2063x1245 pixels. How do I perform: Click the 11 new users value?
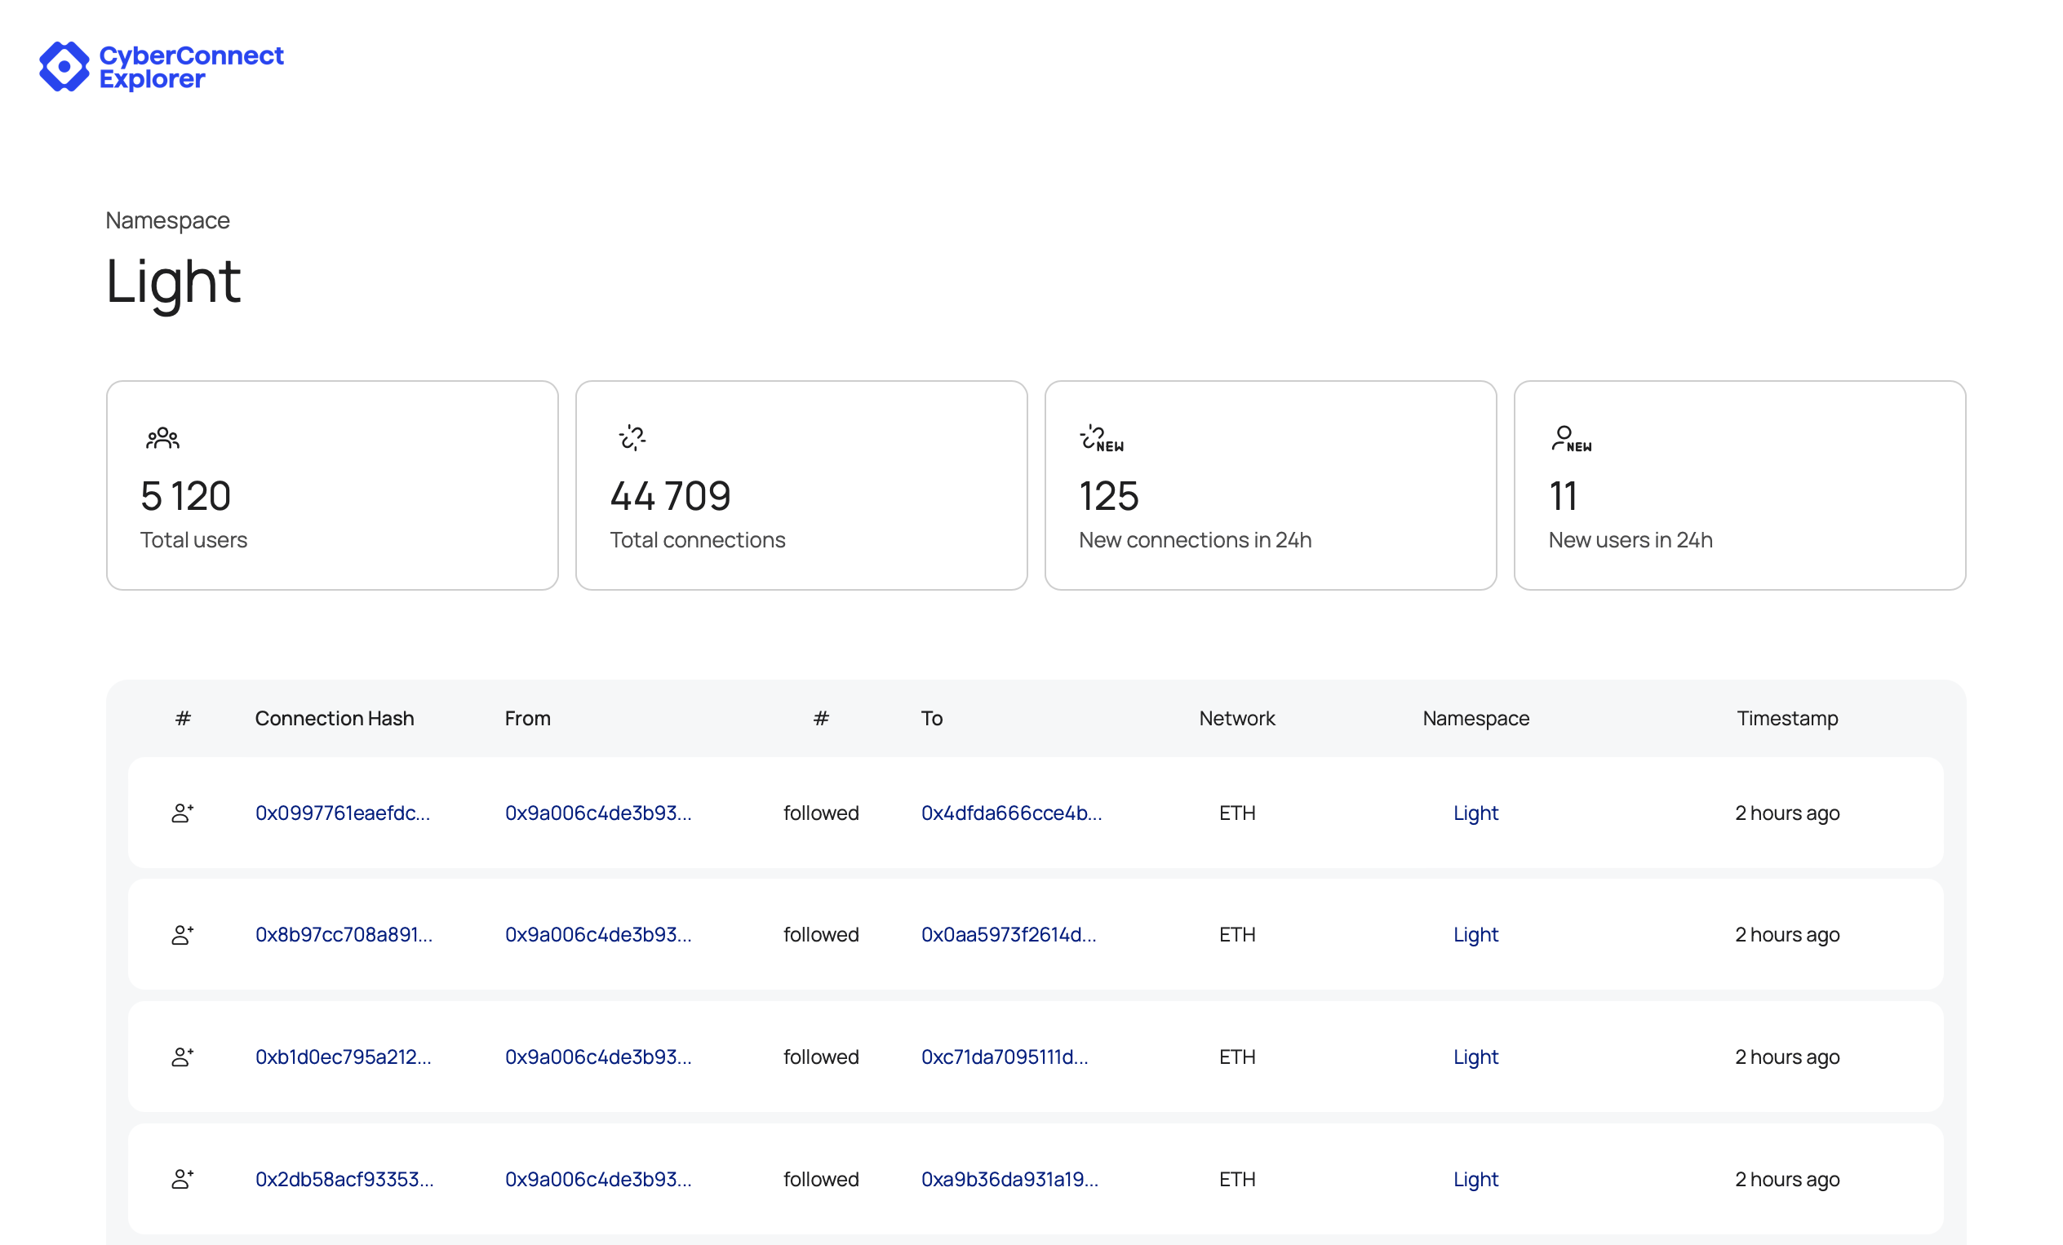point(1563,497)
